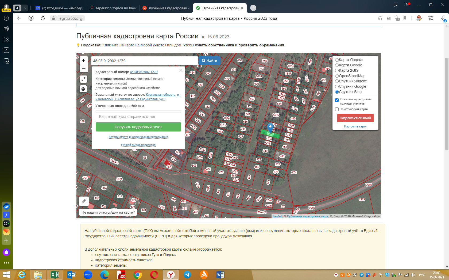This screenshot has width=449, height=280.
Task: Open Telegram from the taskbar
Action: pyautogui.click(x=187, y=275)
